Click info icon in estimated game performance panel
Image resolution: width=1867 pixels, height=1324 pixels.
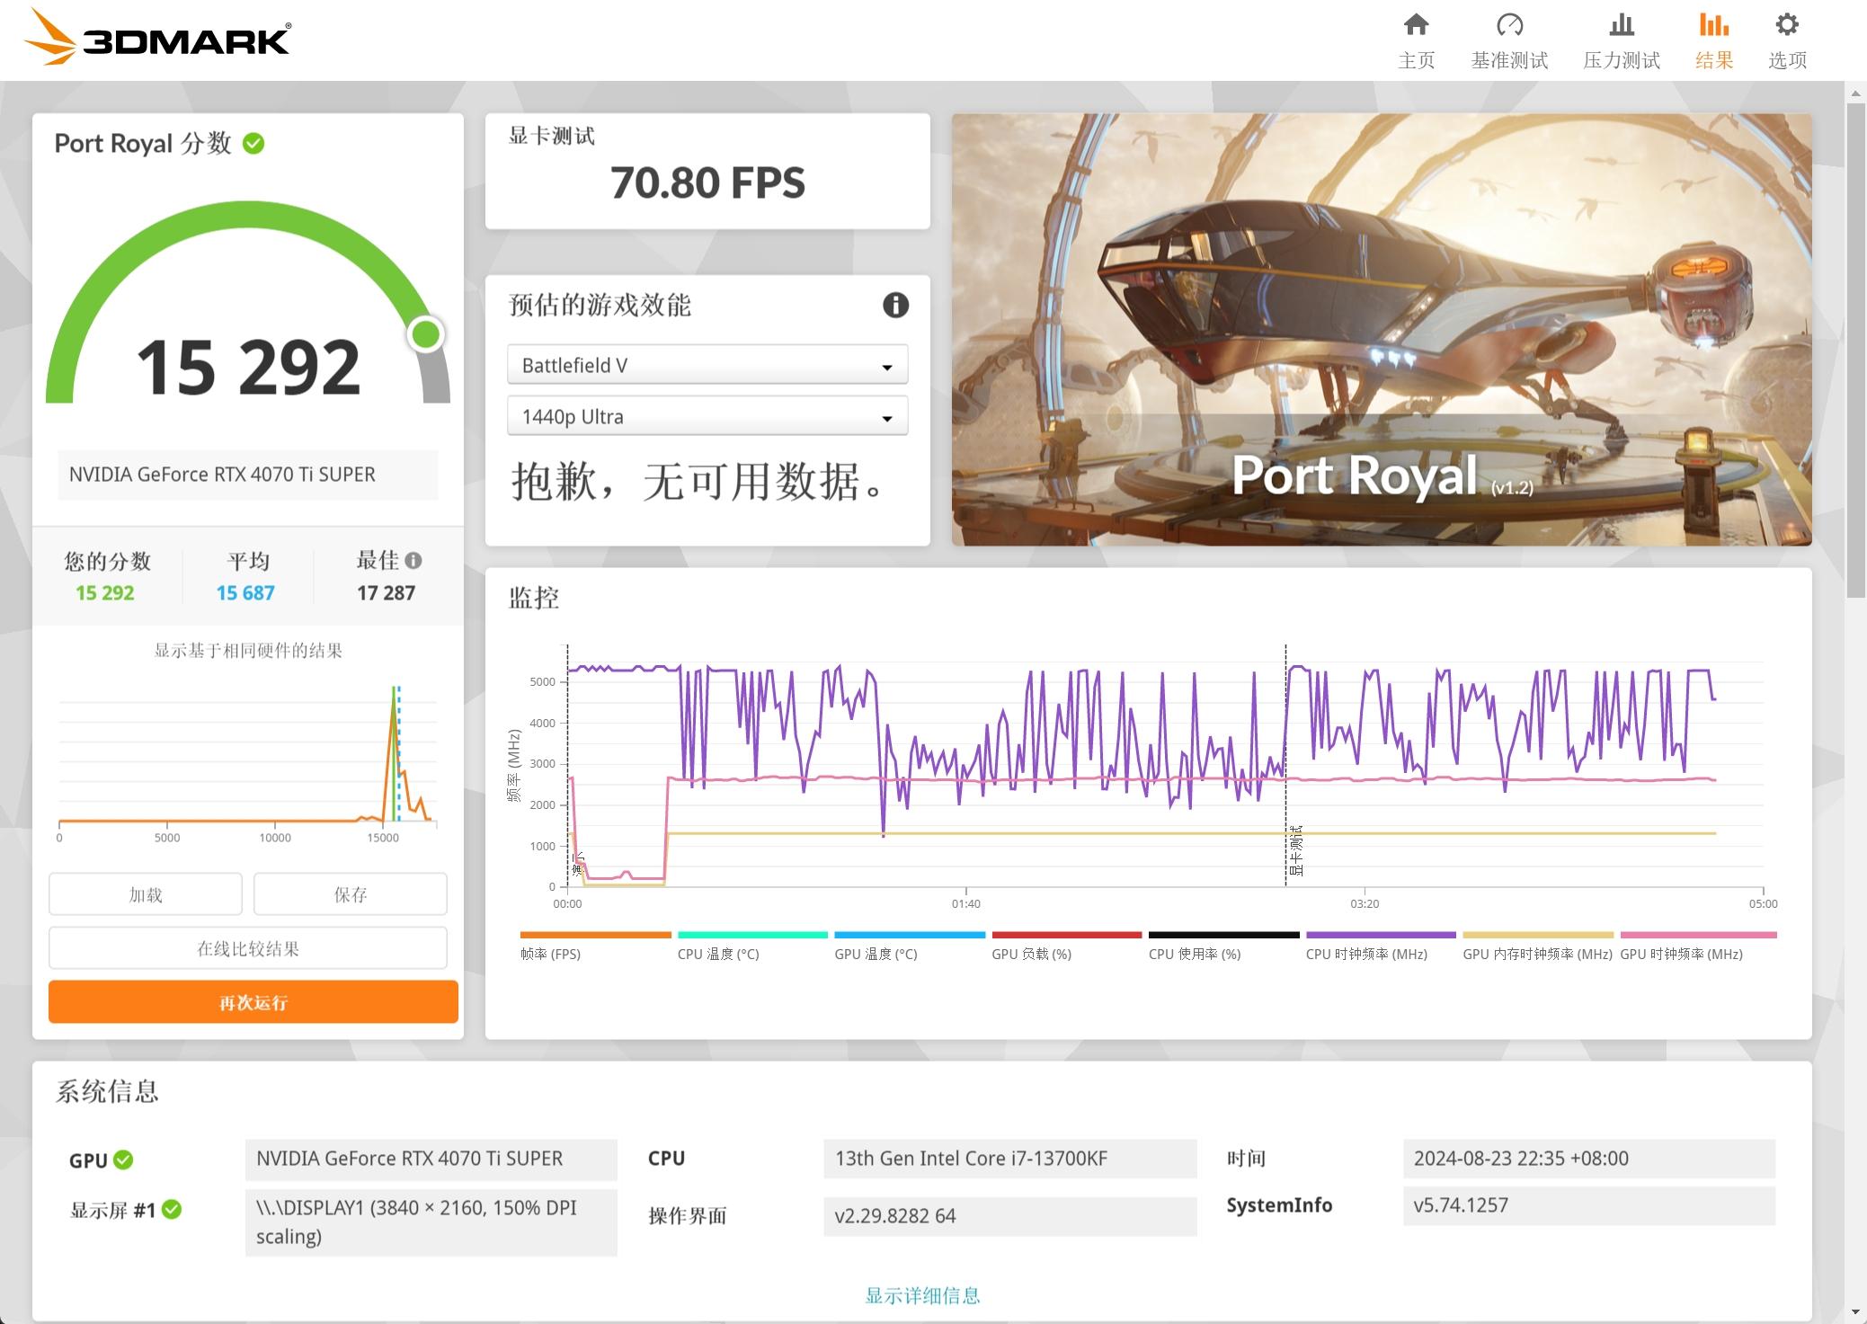pyautogui.click(x=895, y=305)
